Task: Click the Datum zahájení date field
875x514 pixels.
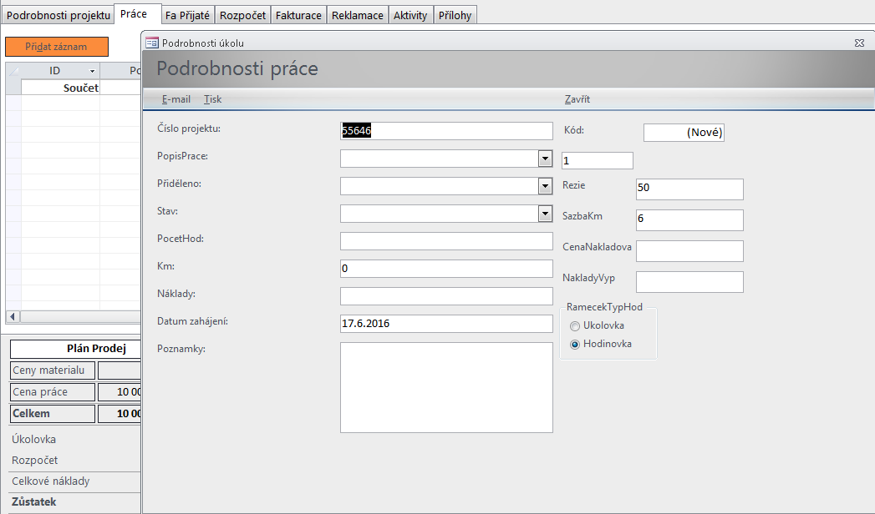Action: click(x=446, y=323)
